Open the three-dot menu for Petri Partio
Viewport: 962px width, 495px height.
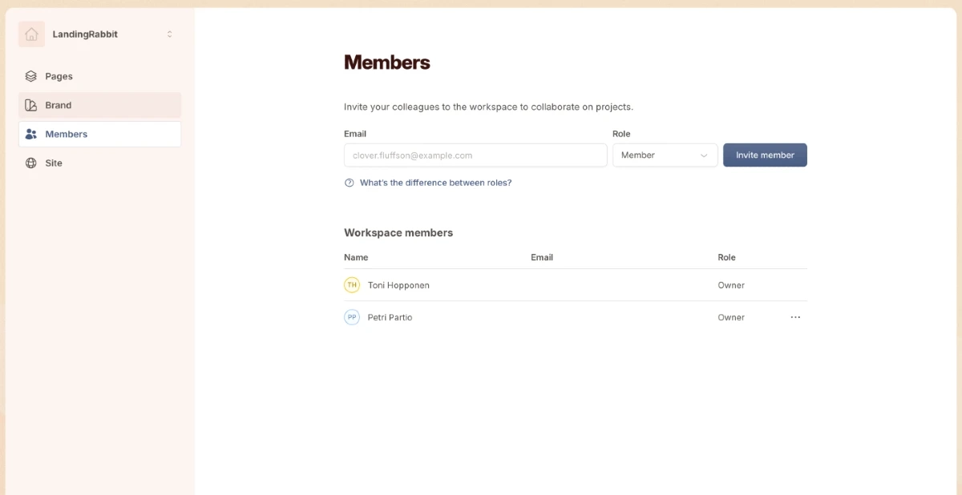[795, 317]
